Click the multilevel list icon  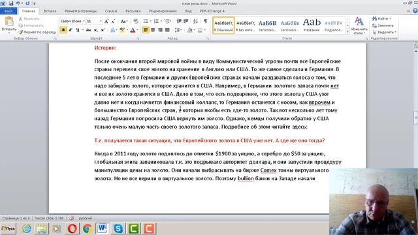coord(167,21)
